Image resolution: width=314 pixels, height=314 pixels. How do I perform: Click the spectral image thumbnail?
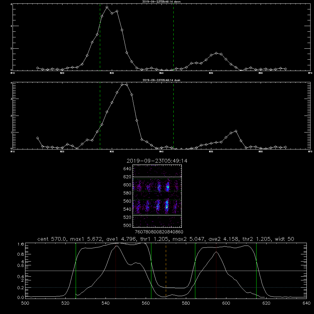(157, 196)
